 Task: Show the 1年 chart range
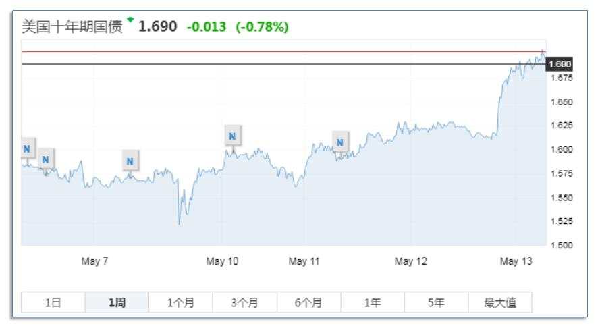(x=373, y=302)
